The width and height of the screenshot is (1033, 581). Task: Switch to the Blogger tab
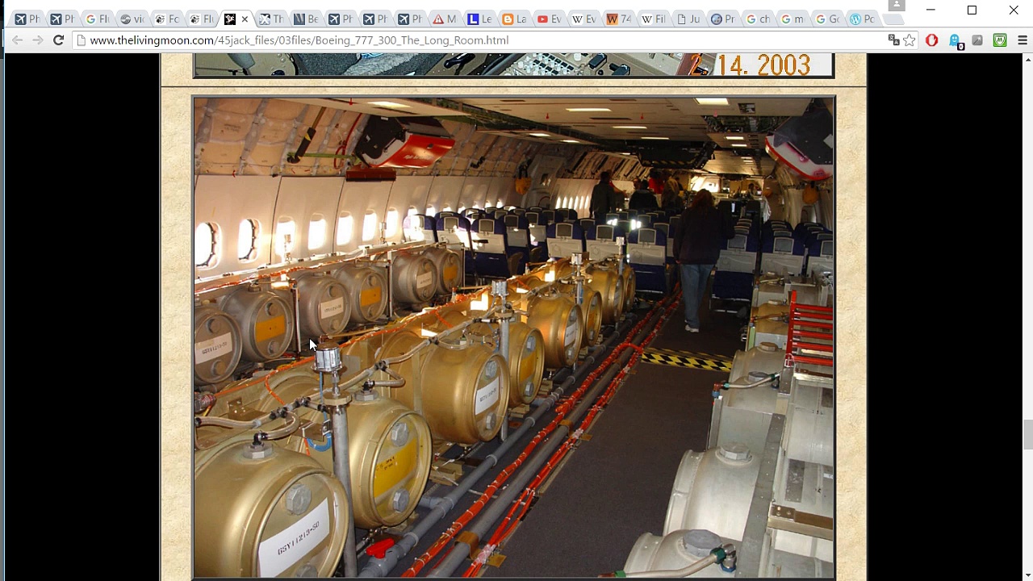(x=514, y=19)
